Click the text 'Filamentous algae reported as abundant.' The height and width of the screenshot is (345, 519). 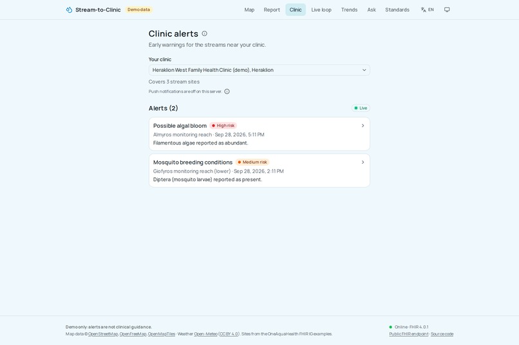click(201, 143)
